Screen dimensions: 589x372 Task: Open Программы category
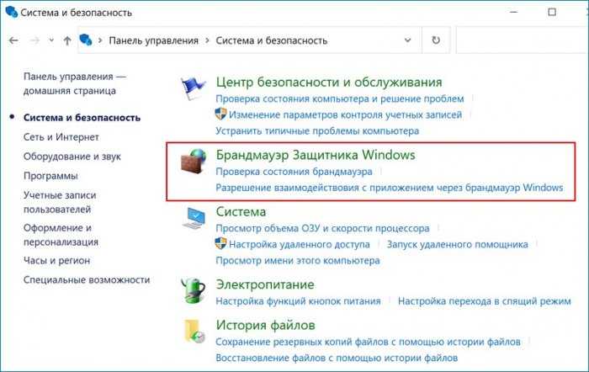50,176
